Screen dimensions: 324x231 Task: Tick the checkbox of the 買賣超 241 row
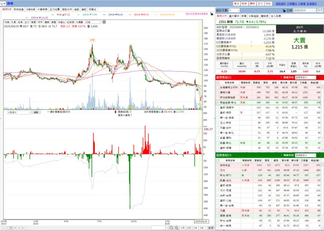[217, 97]
